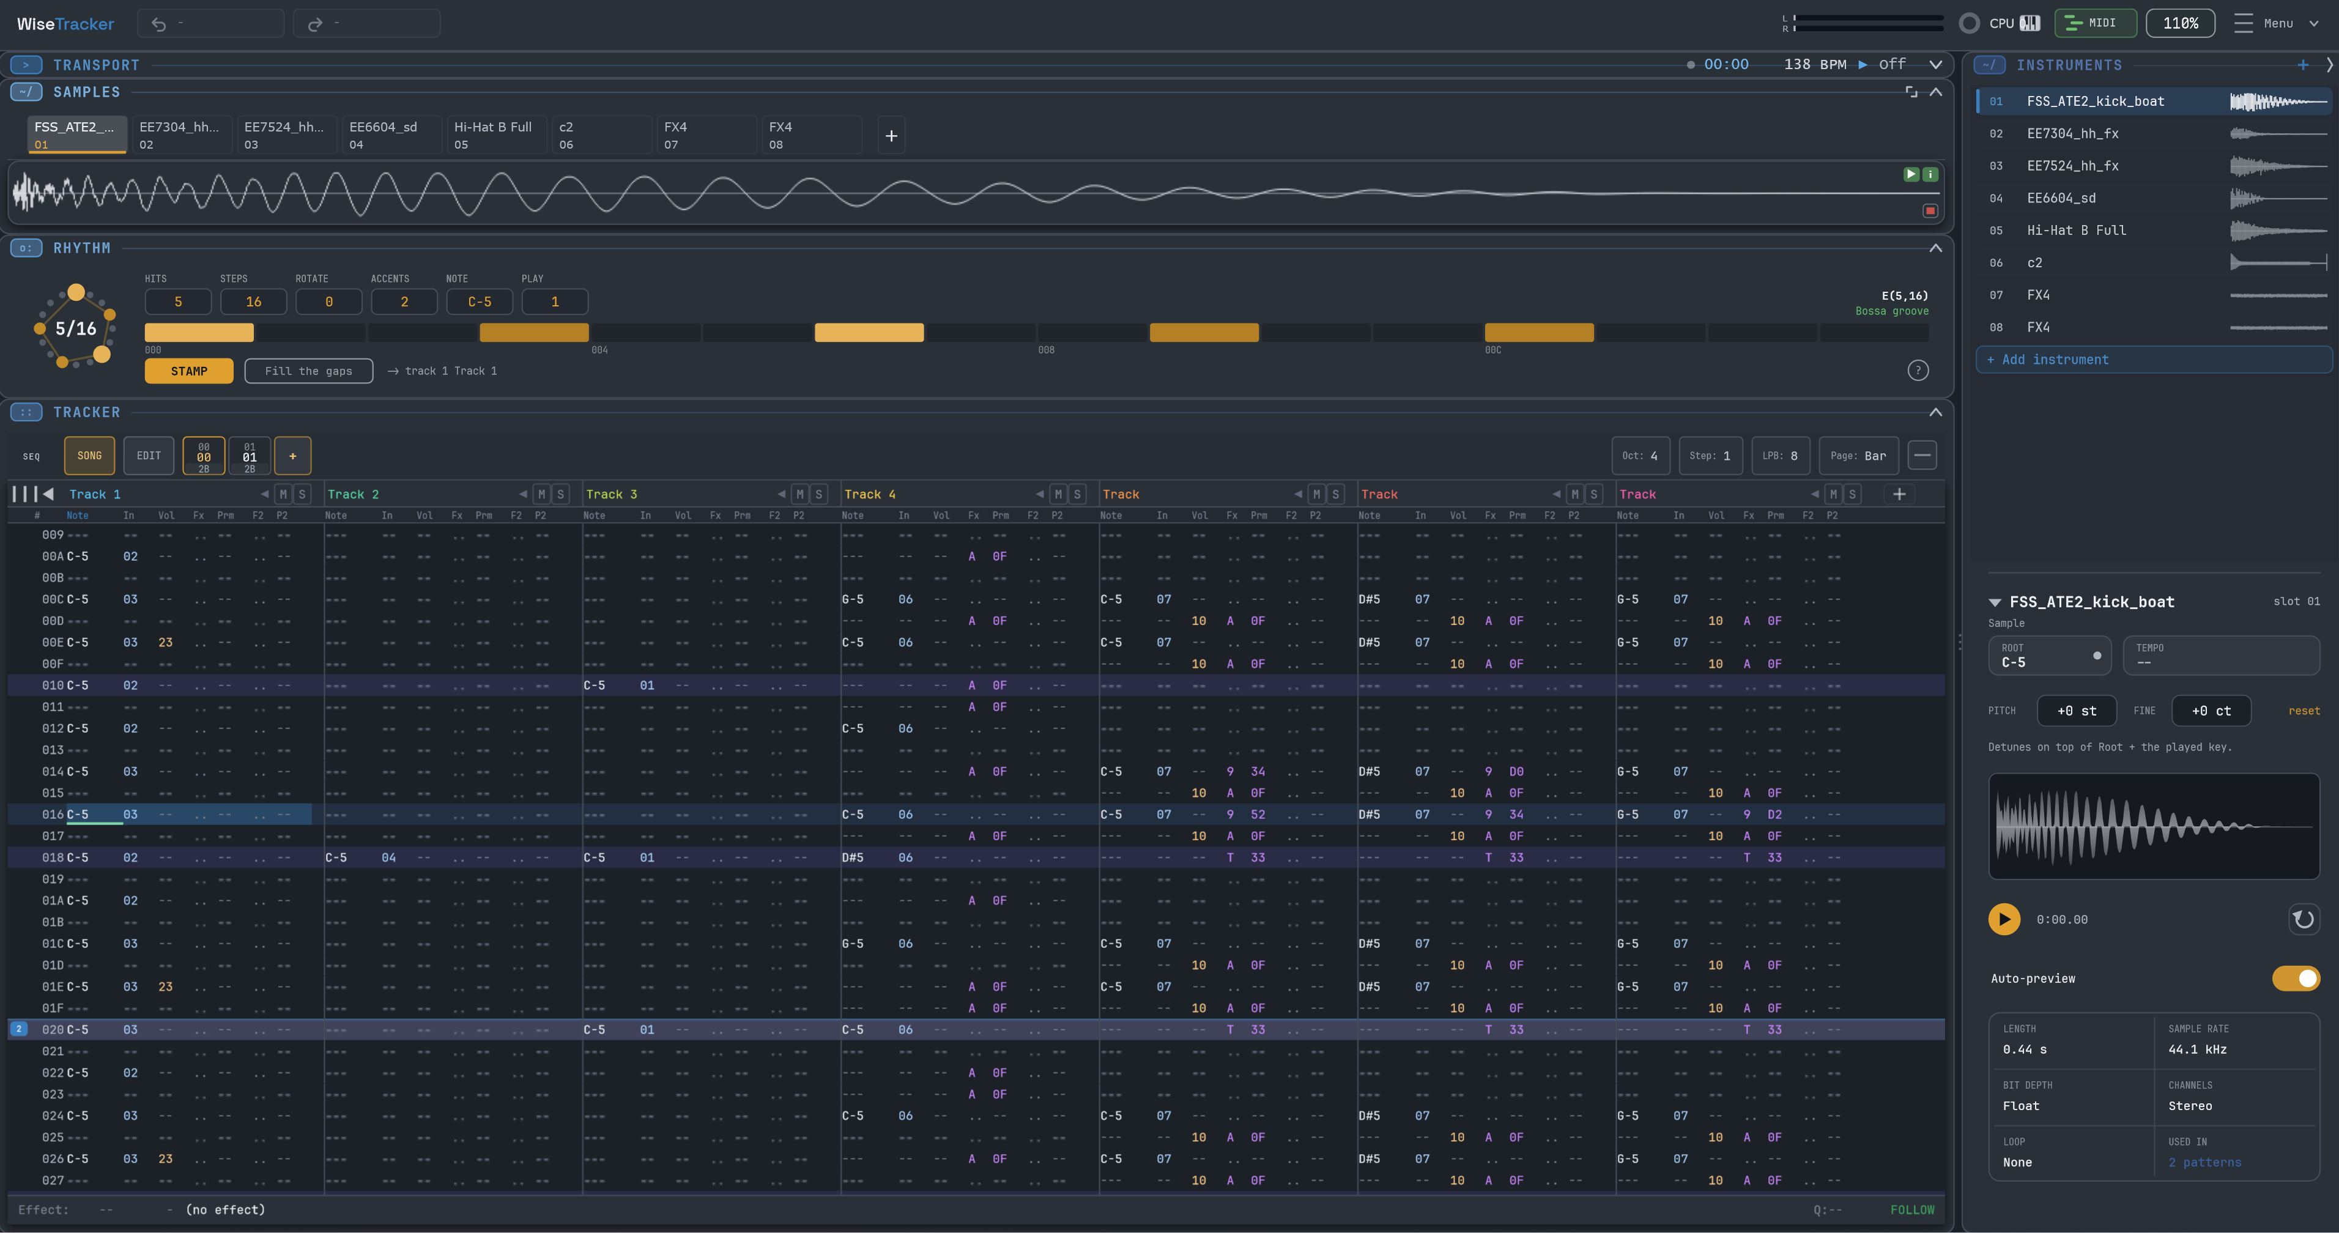Add a new sample with plus button

(892, 135)
